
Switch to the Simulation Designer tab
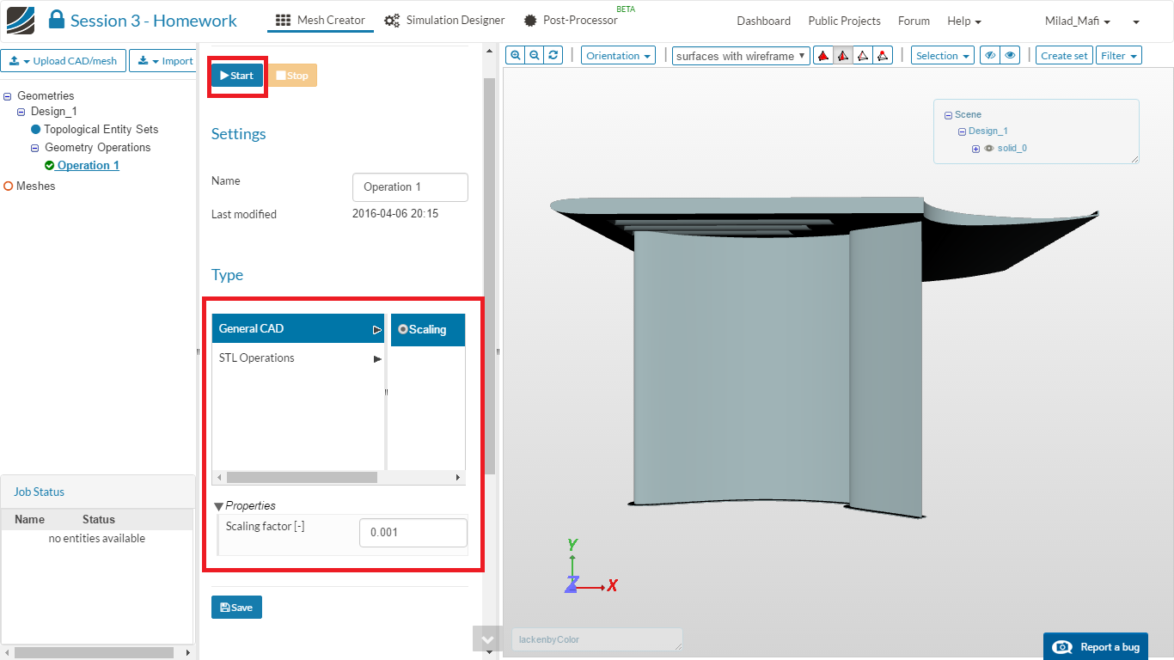(444, 20)
